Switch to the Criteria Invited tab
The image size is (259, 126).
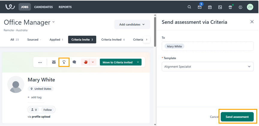pyautogui.click(x=113, y=40)
